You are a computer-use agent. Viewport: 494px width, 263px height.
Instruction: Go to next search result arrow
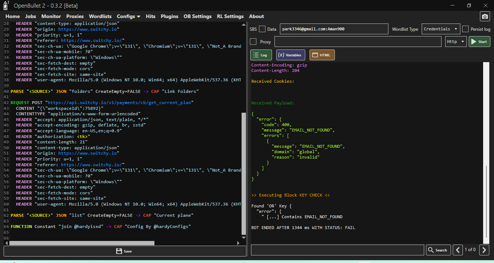click(484, 250)
